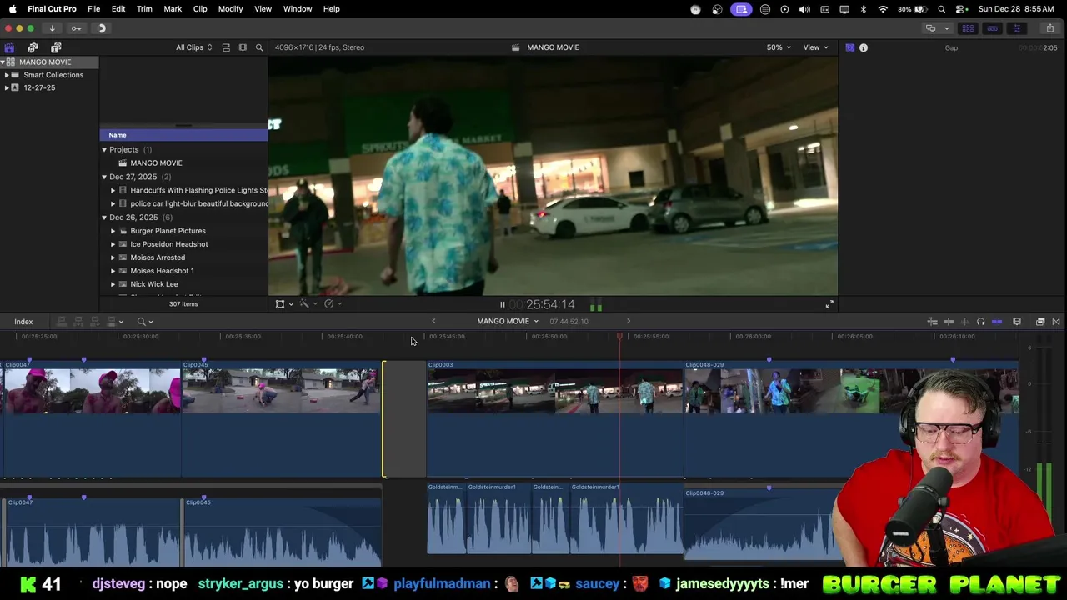Viewport: 1067px width, 600px height.
Task: Select the Ice Poseidon Headshot clip
Action: click(x=183, y=244)
